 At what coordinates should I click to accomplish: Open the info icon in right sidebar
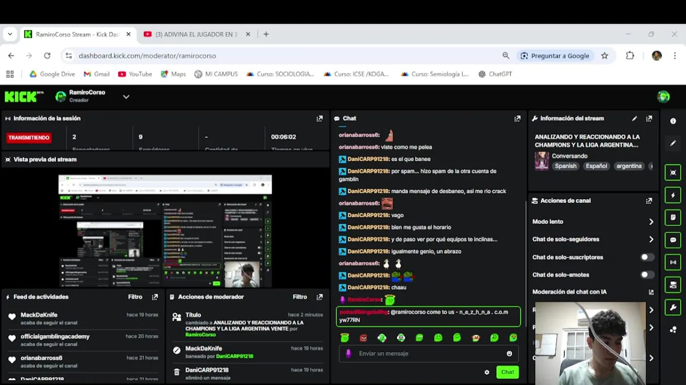pyautogui.click(x=673, y=121)
